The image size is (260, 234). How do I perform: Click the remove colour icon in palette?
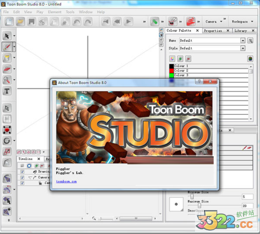pyautogui.click(x=188, y=59)
